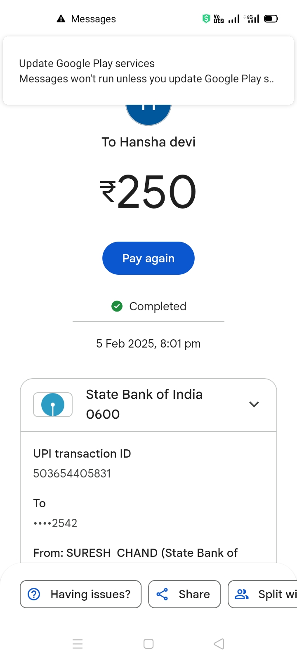
Task: Tap the recipient avatar circle
Action: click(x=148, y=113)
